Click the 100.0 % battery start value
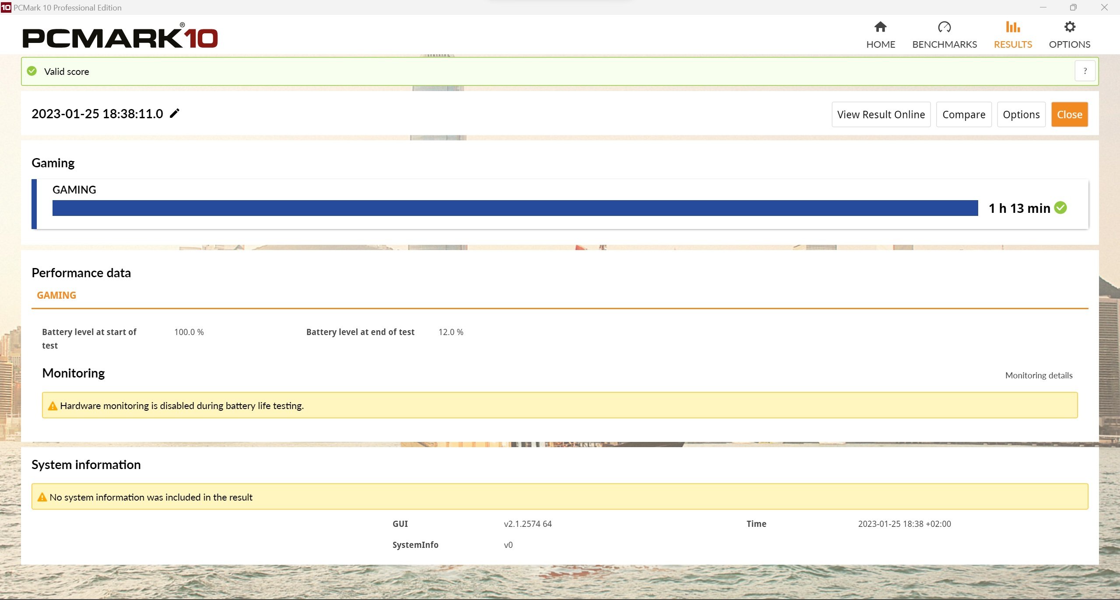1120x600 pixels. pyautogui.click(x=189, y=332)
